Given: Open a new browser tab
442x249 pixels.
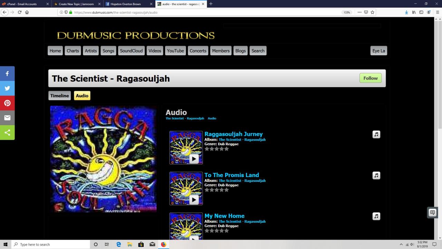Looking at the screenshot, I should [x=211, y=4].
